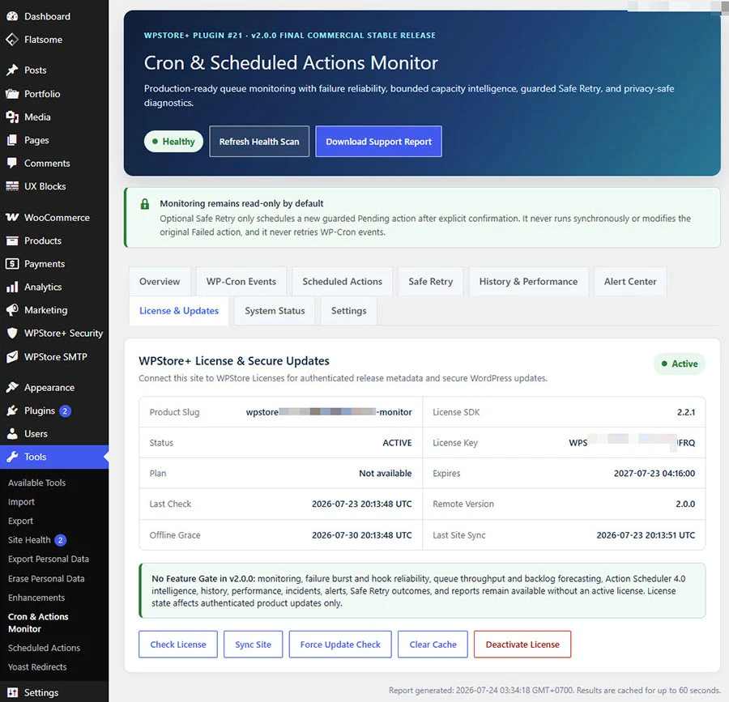Click the Plugins plug icon
729x702 pixels.
tap(12, 411)
